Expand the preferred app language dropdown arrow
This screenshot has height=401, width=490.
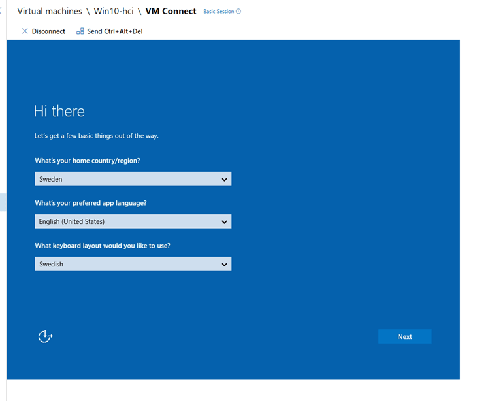pyautogui.click(x=224, y=222)
